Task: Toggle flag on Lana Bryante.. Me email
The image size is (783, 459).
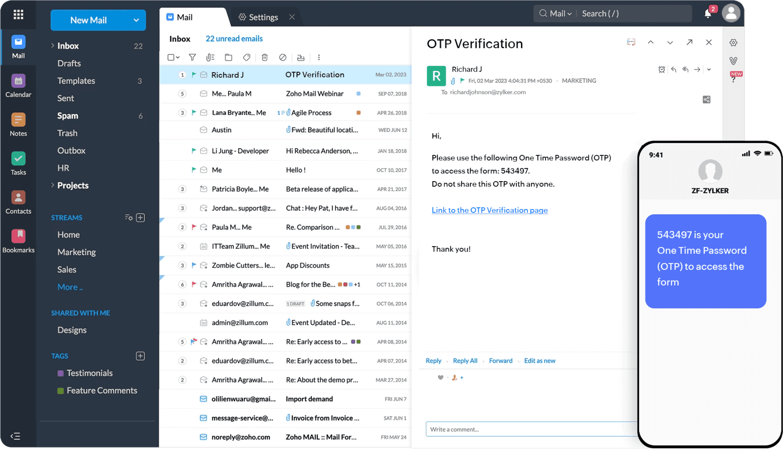Action: pos(194,113)
